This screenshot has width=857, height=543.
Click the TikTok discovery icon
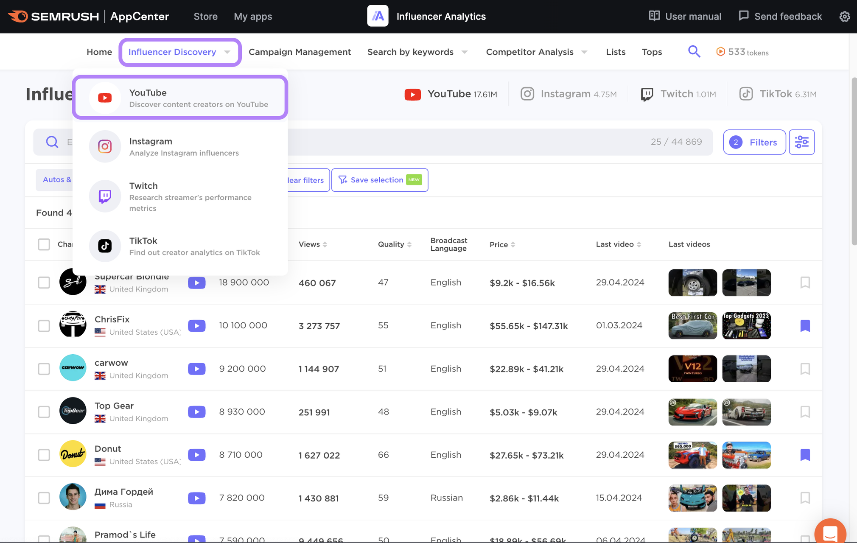(105, 245)
